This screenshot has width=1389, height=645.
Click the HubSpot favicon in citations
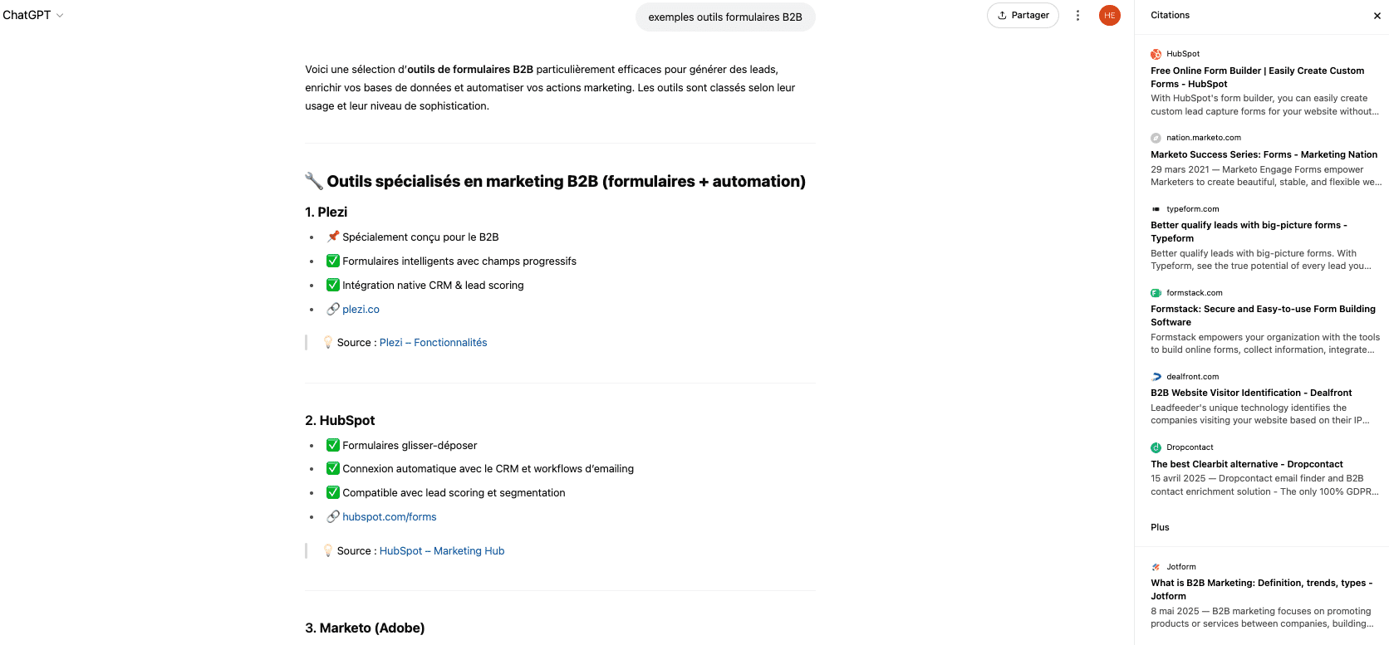tap(1156, 54)
